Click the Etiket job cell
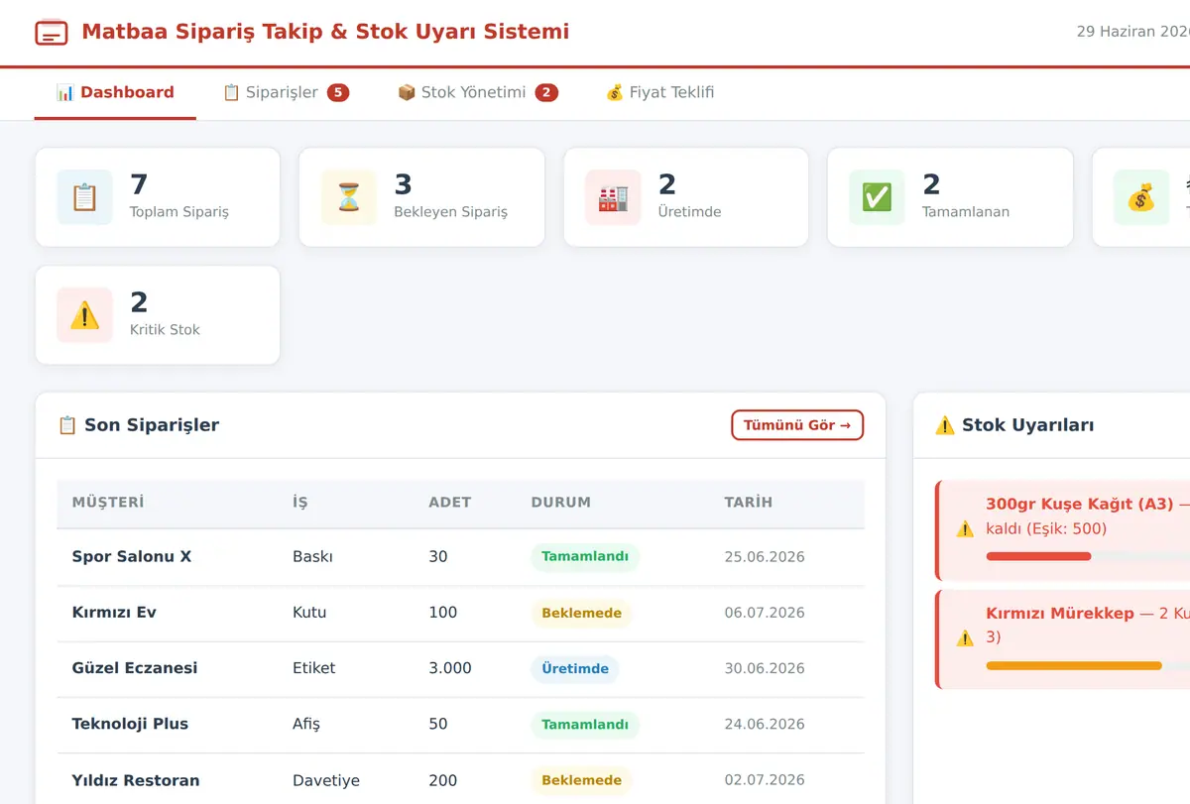The width and height of the screenshot is (1190, 804). 314,668
